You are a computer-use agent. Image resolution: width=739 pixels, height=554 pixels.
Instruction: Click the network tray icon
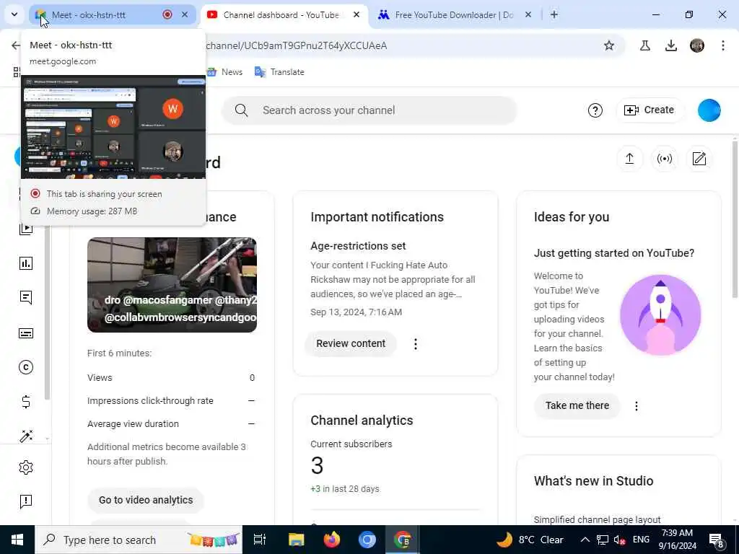coord(603,540)
